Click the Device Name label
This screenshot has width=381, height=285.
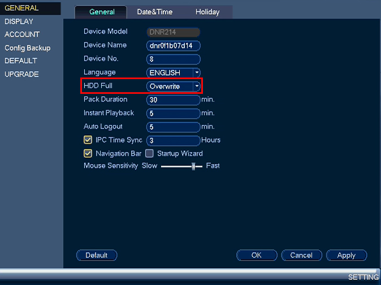tap(105, 45)
